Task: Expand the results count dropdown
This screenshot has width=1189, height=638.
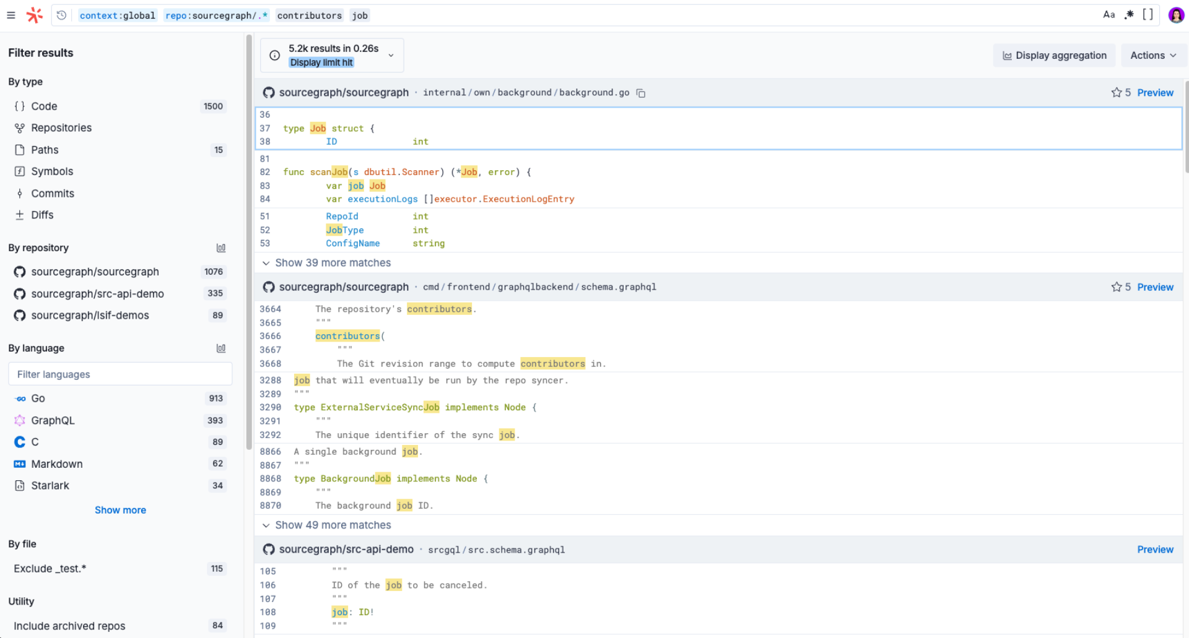Action: coord(391,54)
